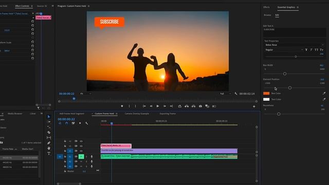Screen dimensions: 329x185
Task: Lock the V3 track
Action: coord(65,141)
